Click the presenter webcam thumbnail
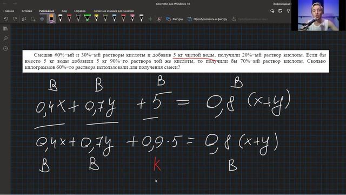The image size is (346, 195). [x=318, y=16]
